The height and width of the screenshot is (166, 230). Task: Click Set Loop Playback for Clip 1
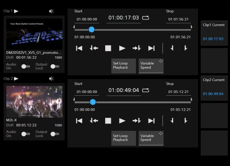pos(123,65)
